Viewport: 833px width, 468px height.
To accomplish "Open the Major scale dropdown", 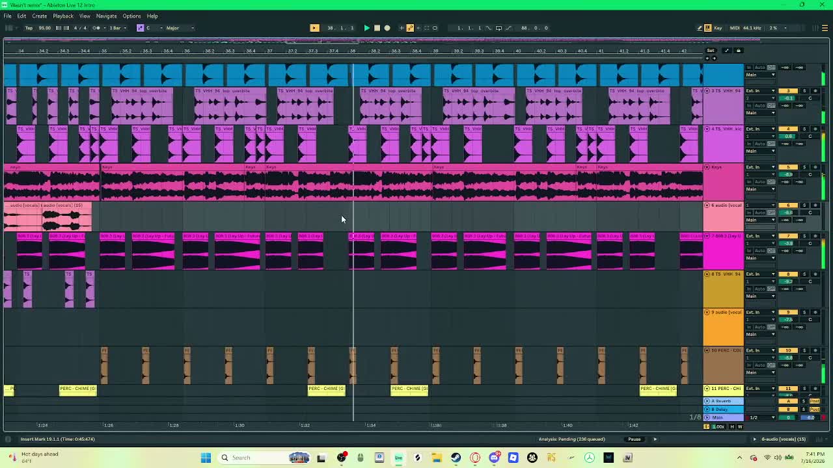I will pos(180,28).
